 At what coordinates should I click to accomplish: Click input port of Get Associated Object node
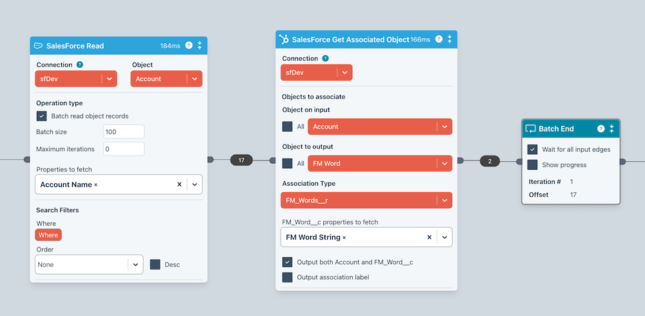click(x=273, y=161)
